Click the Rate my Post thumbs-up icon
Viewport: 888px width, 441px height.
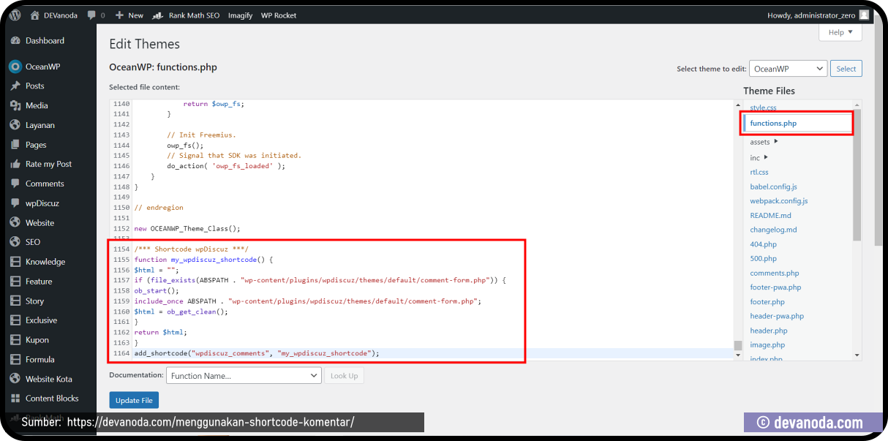coord(15,164)
